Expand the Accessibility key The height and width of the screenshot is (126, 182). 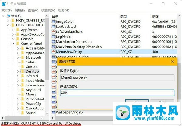[x=18, y=48]
